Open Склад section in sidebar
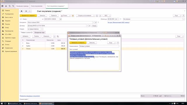 7,27
